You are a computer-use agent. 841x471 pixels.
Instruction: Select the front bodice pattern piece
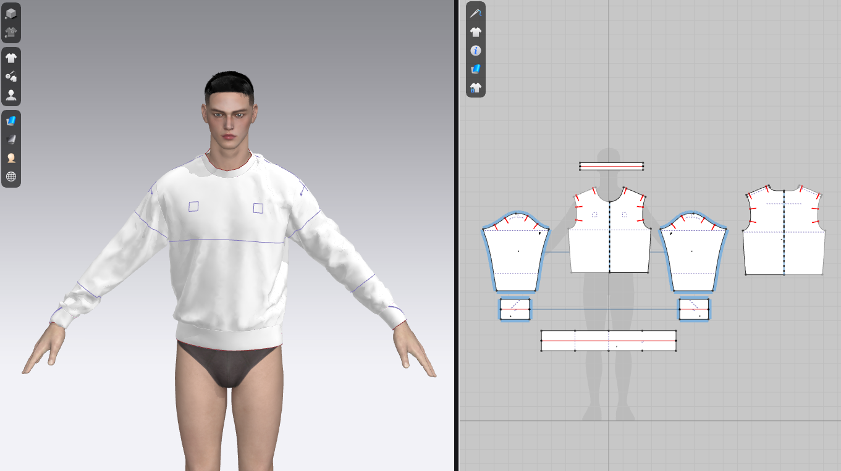point(593,247)
